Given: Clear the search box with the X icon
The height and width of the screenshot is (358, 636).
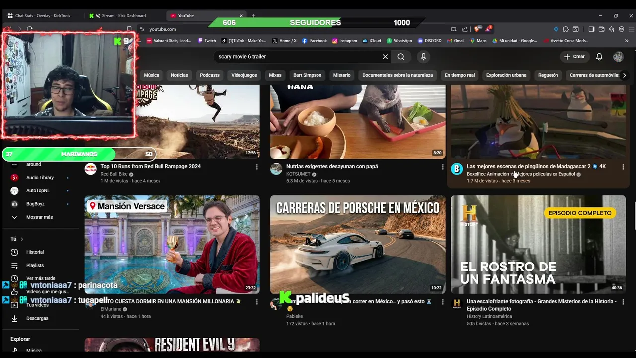Looking at the screenshot, I should [x=385, y=57].
